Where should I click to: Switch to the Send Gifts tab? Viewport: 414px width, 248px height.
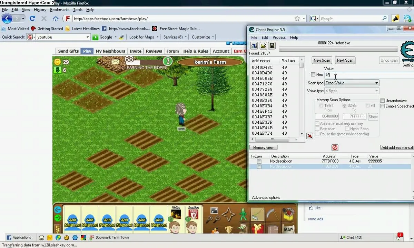pyautogui.click(x=68, y=51)
